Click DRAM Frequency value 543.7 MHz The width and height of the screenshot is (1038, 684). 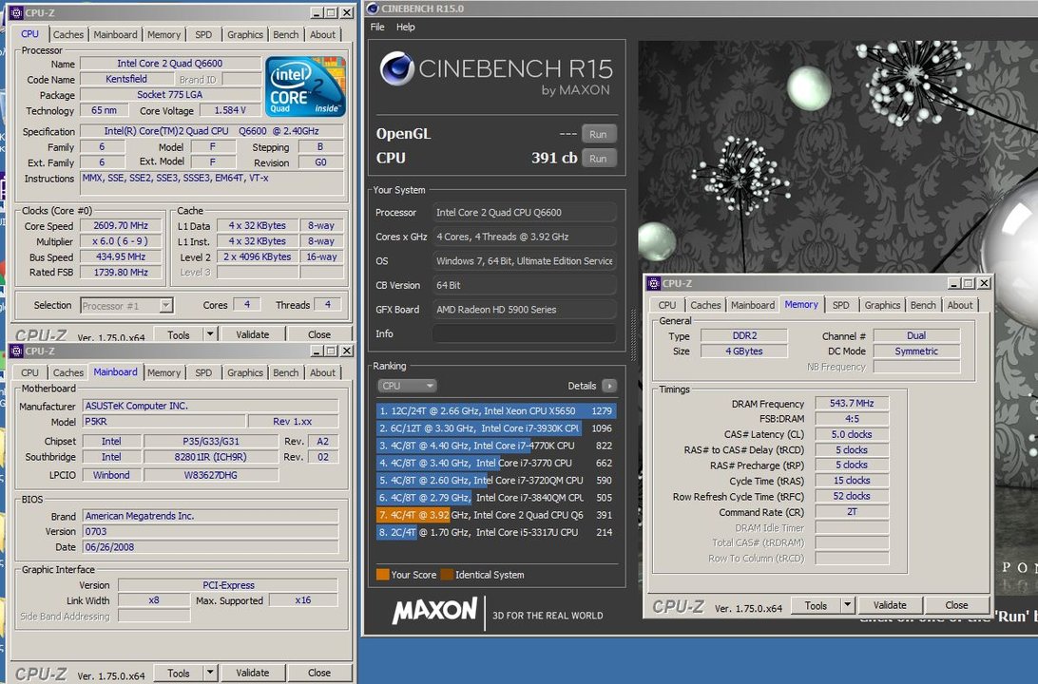point(852,403)
